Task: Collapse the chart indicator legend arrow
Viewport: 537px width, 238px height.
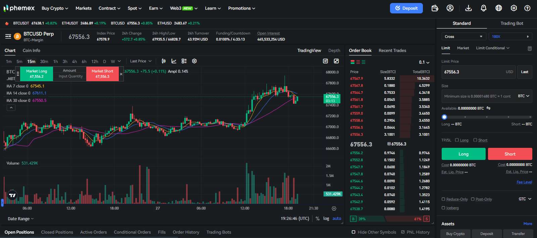Action: [11, 108]
